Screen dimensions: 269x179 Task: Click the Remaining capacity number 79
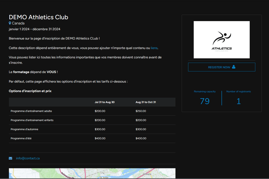pyautogui.click(x=204, y=101)
